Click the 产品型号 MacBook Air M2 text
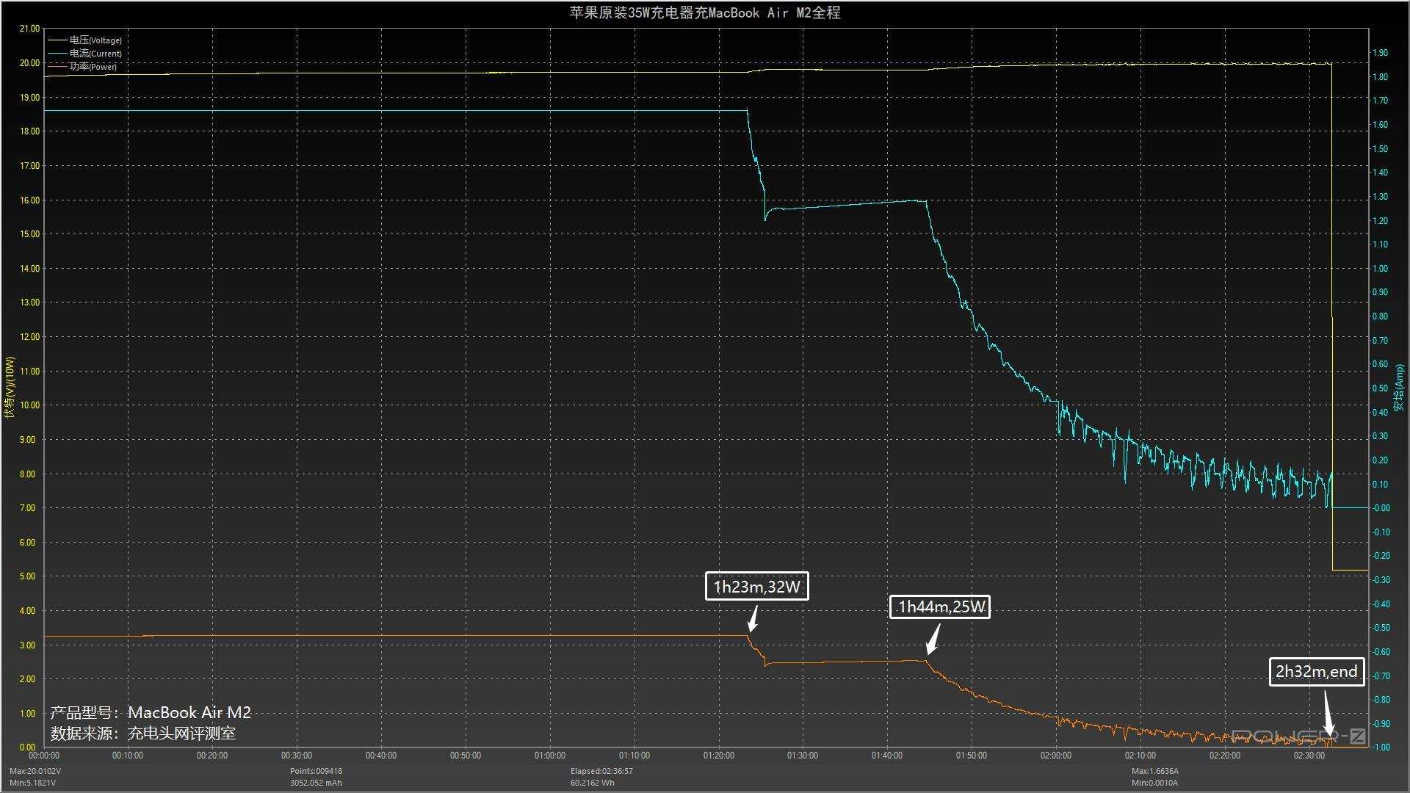Image resolution: width=1410 pixels, height=793 pixels. [x=151, y=712]
